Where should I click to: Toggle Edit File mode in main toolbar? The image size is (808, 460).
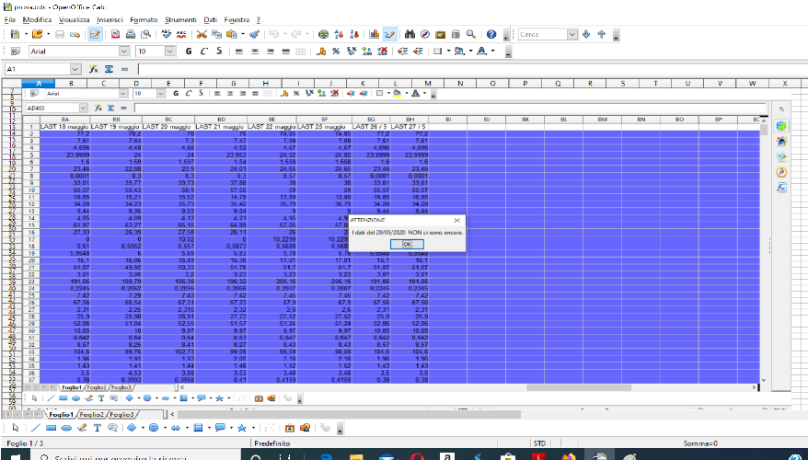pos(95,35)
